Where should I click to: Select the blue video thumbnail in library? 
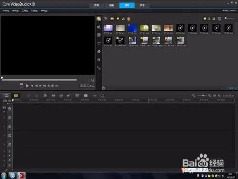132,28
